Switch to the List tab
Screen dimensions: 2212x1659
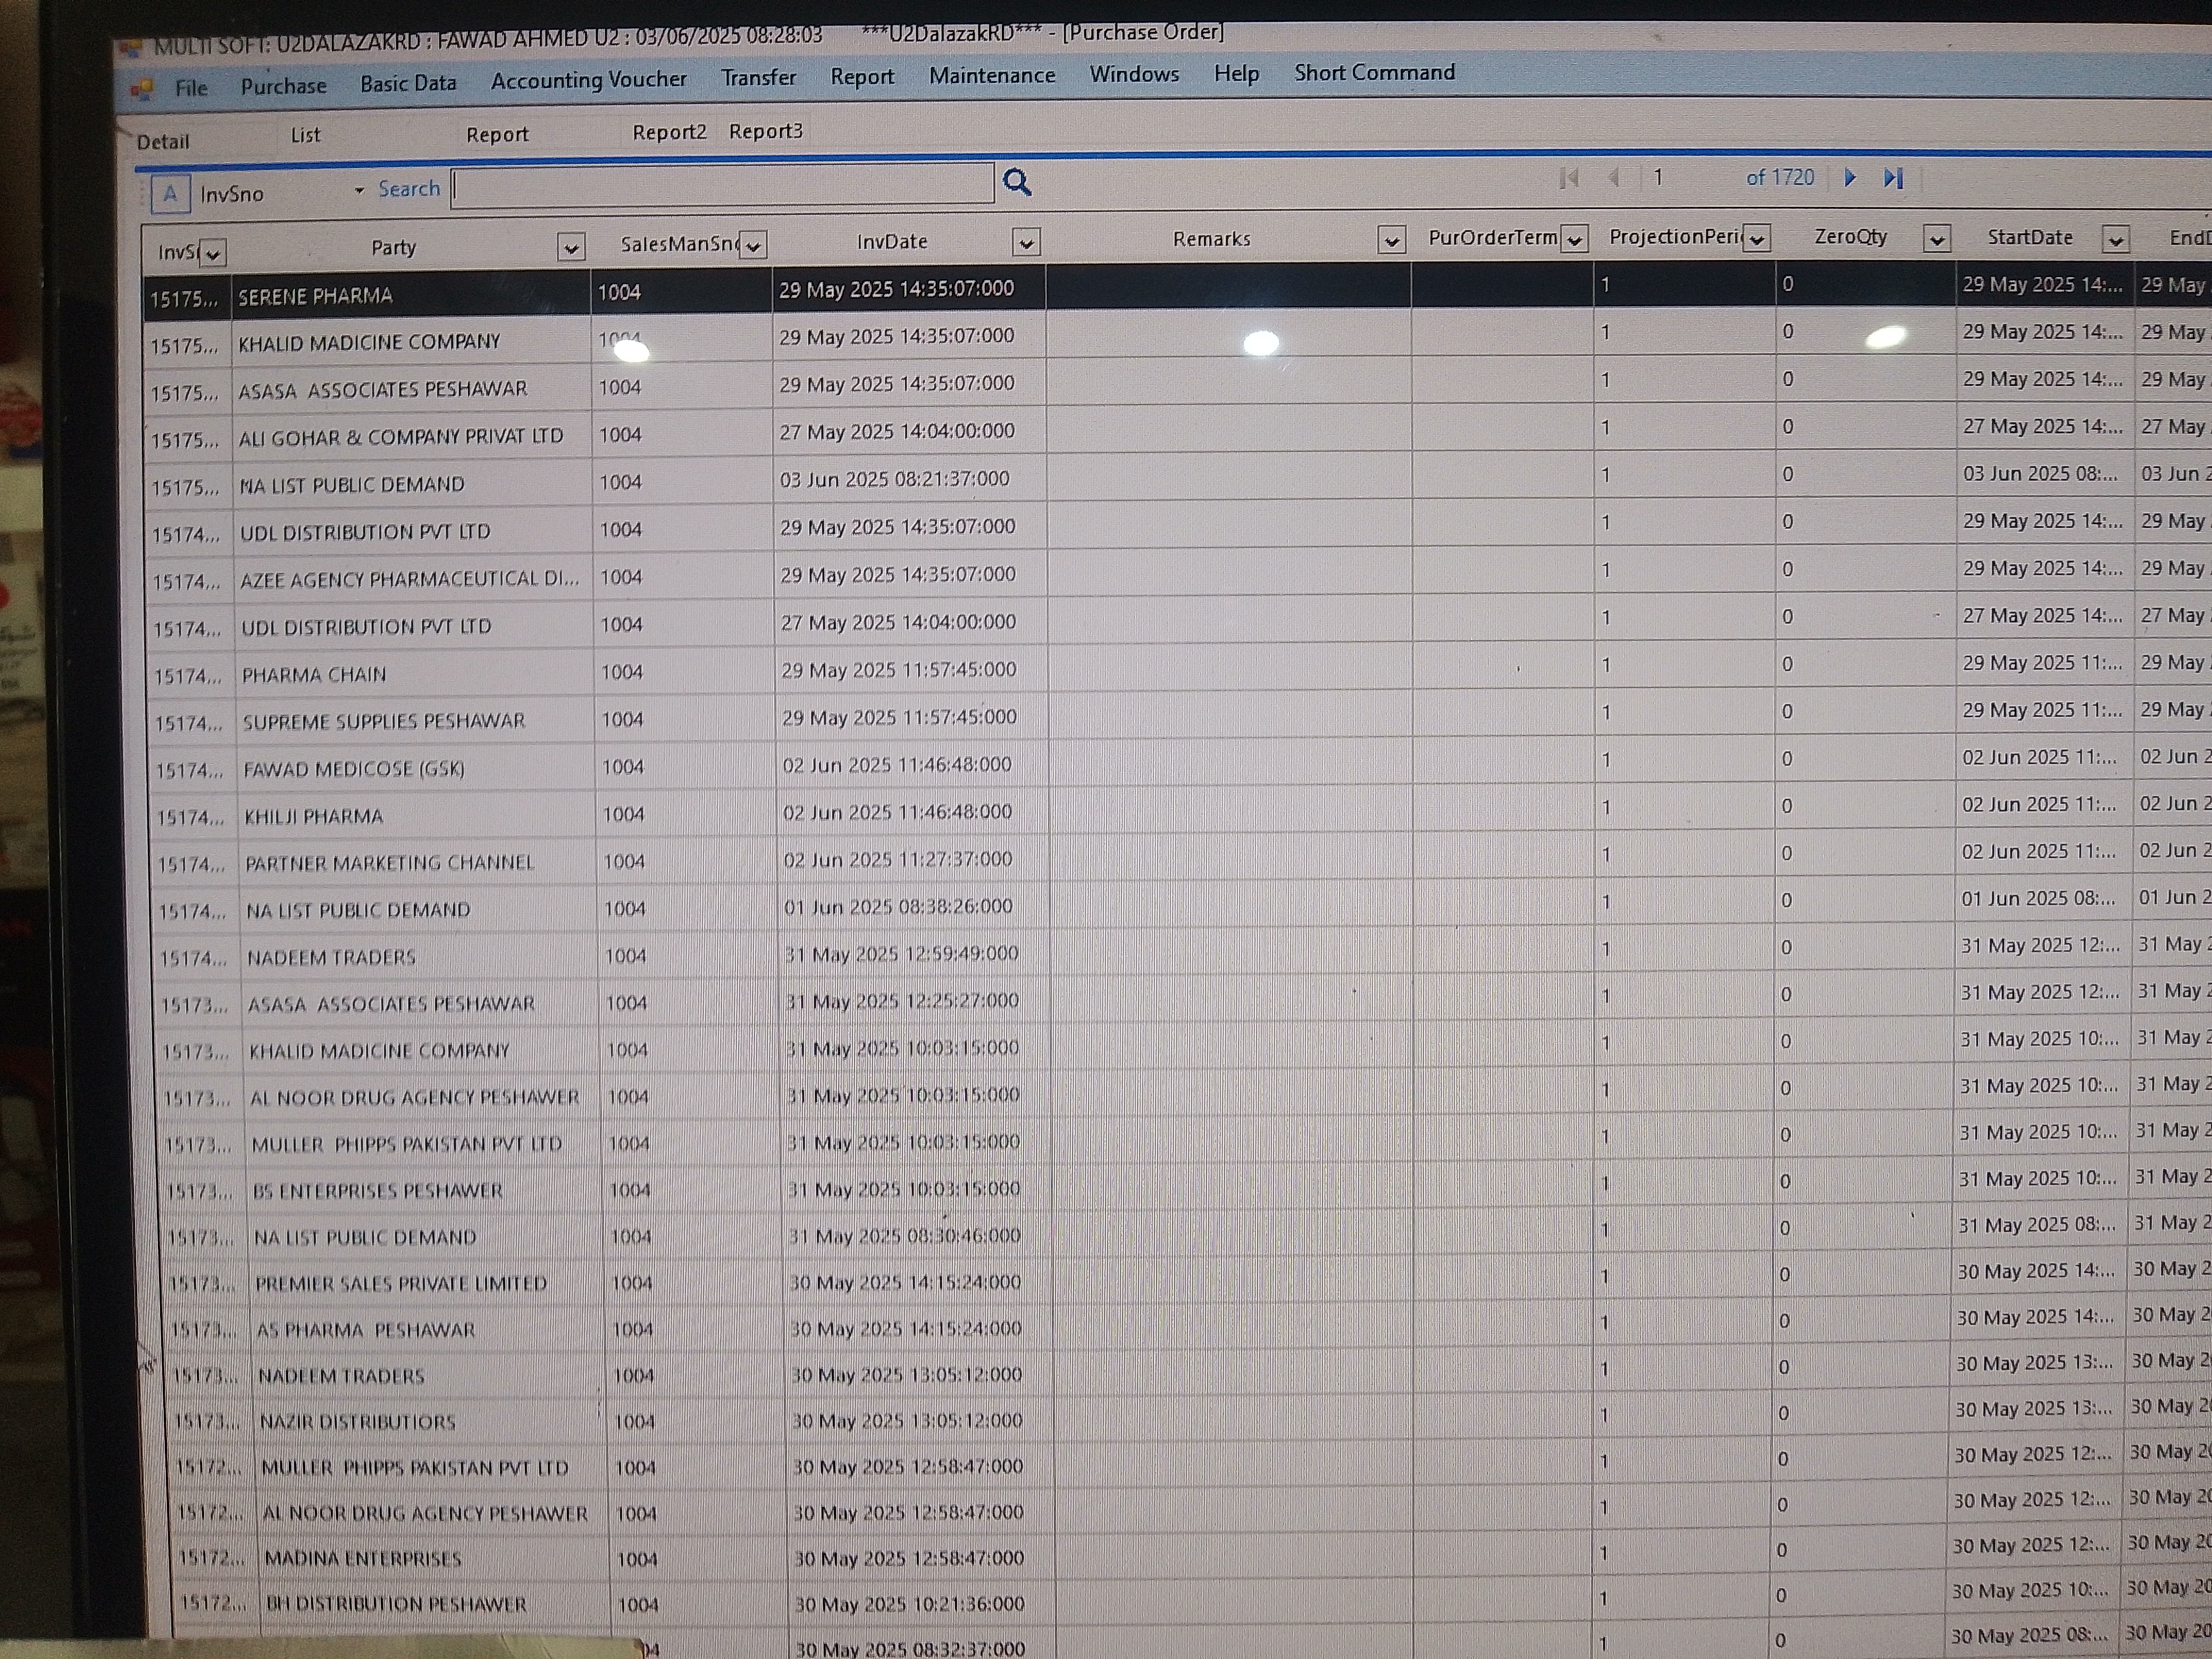coord(305,135)
